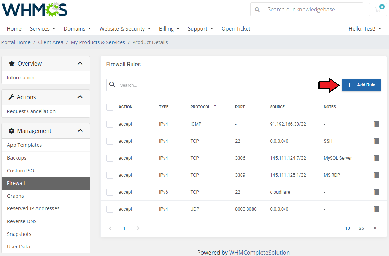Image resolution: width=389 pixels, height=256 pixels.
Task: Click the Overview star icon
Action: click(11, 64)
